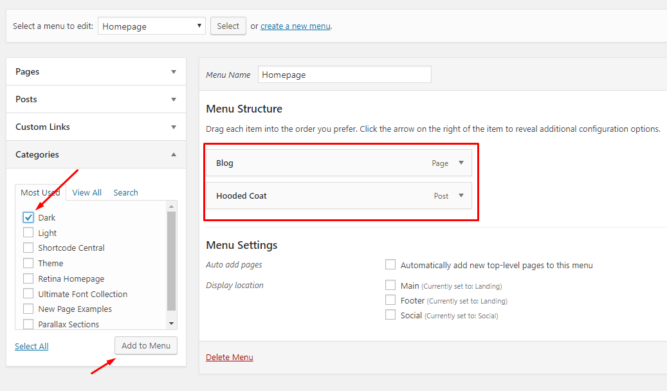This screenshot has height=391, width=667.
Task: Click the categories list scrollbar down arrow
Action: (x=171, y=323)
